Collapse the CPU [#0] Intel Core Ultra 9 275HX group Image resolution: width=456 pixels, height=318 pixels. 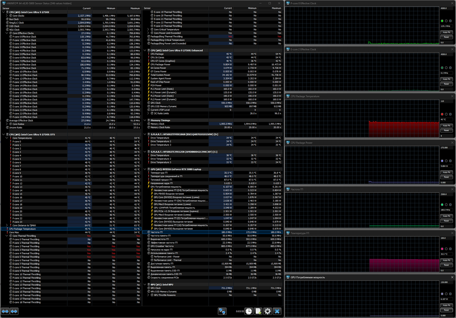[x=4, y=12]
